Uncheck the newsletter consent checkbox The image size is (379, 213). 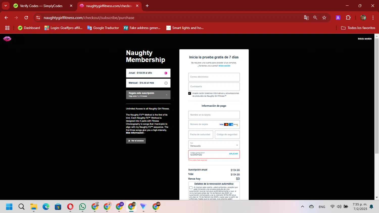click(x=189, y=93)
